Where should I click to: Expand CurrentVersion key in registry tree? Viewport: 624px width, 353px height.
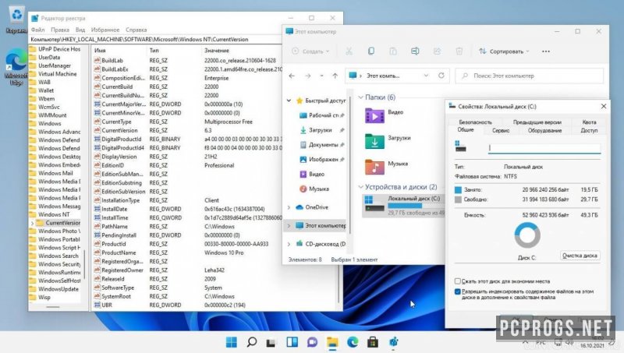[33, 223]
